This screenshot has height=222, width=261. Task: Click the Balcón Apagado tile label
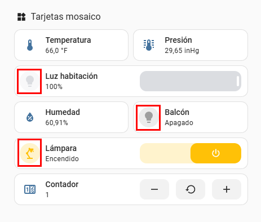pos(179,117)
